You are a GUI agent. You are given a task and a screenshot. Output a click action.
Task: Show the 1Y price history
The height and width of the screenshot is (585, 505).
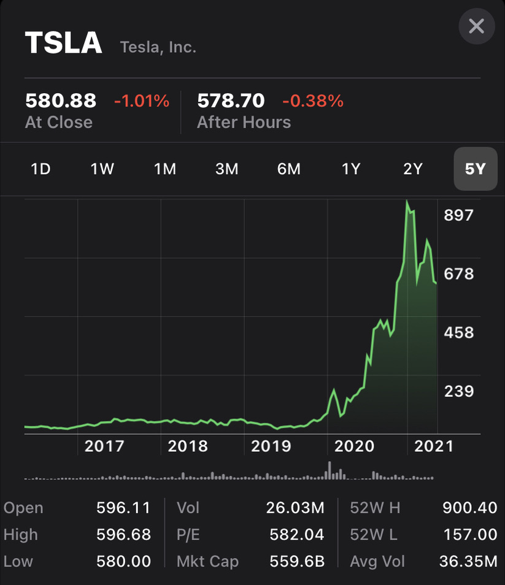(x=350, y=169)
